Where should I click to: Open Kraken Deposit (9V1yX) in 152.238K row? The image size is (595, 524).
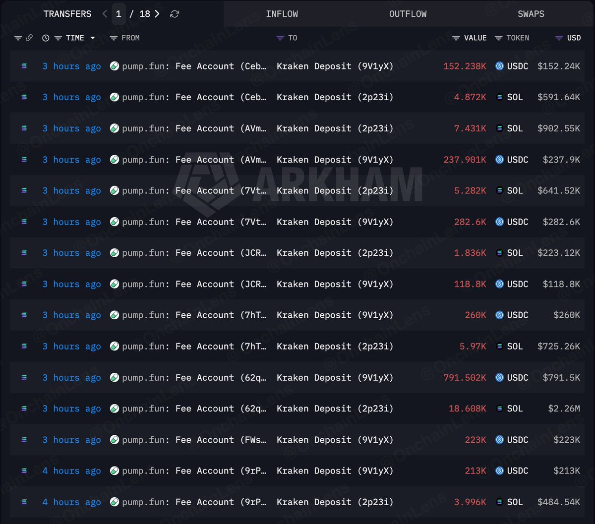(x=335, y=66)
